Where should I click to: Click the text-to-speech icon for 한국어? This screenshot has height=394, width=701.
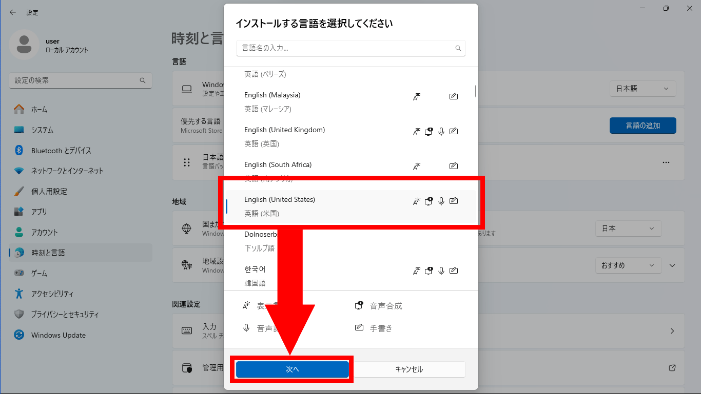click(x=429, y=271)
